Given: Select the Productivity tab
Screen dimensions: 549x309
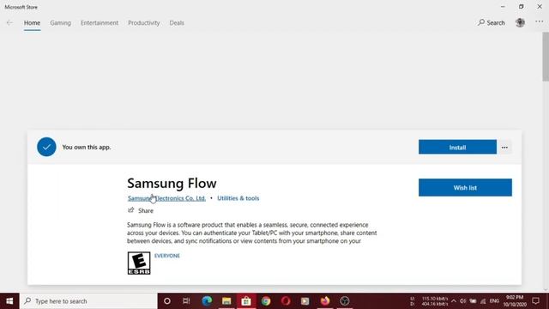Looking at the screenshot, I should point(143,23).
